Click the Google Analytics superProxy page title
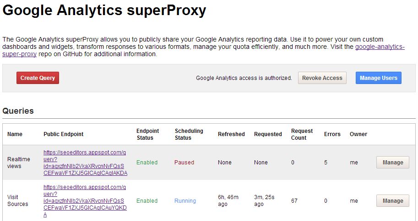 point(104,11)
